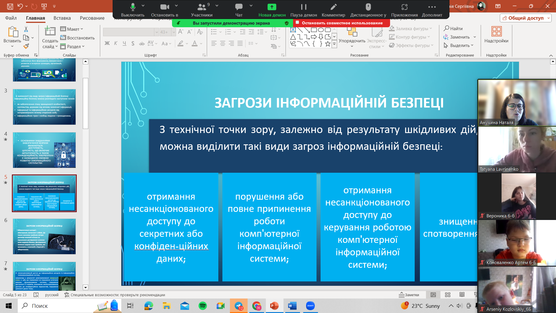This screenshot has height=313, width=556.
Task: Open the Вставка ribbon tab
Action: click(x=62, y=18)
